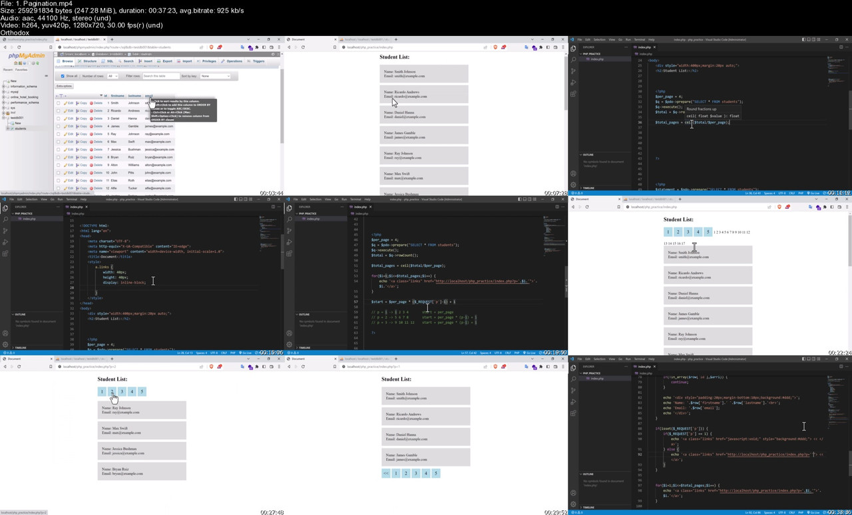Open the SQL tab in phpMyAdmin
This screenshot has width=852, height=515.
click(107, 61)
